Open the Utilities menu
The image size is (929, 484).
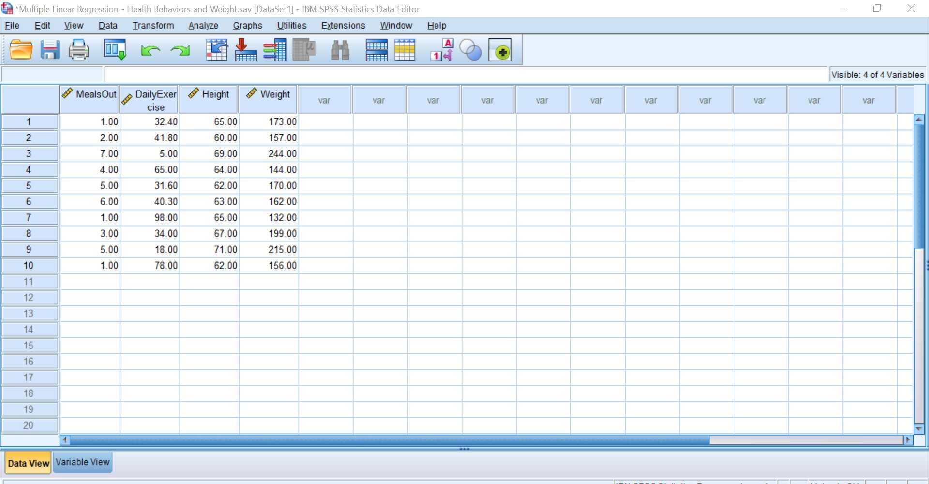(291, 25)
